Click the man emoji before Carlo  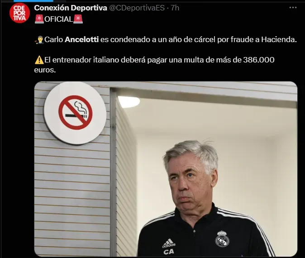39,40
